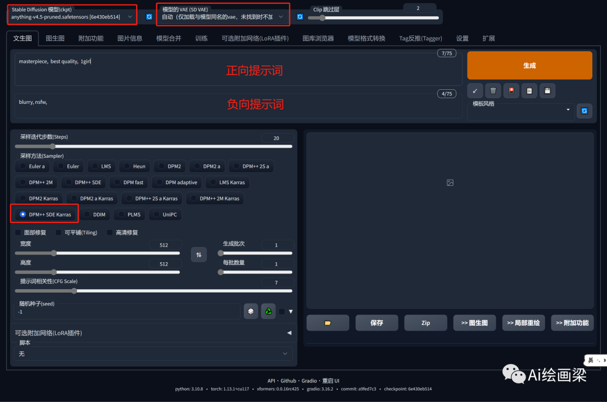Click the Steps value box showing 20
Viewport: 607px width, 402px height.
tap(277, 138)
